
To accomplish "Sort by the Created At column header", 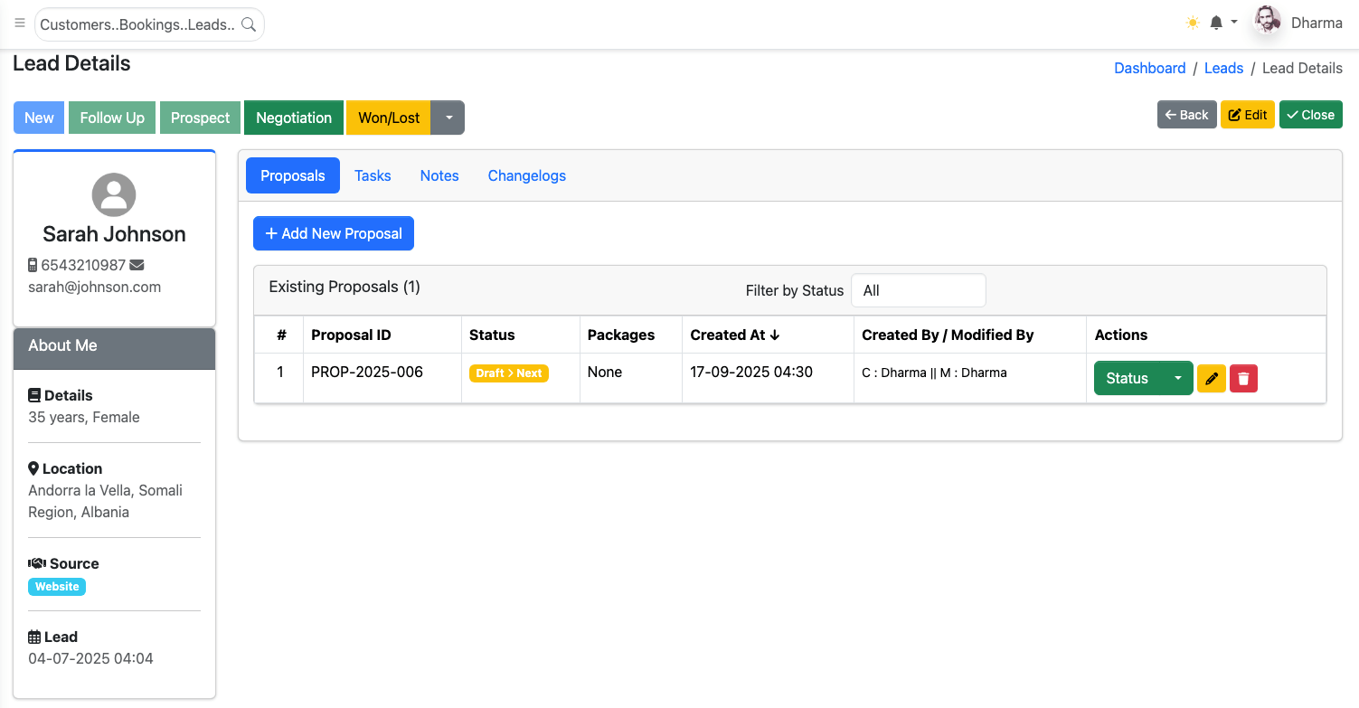I will 734,335.
